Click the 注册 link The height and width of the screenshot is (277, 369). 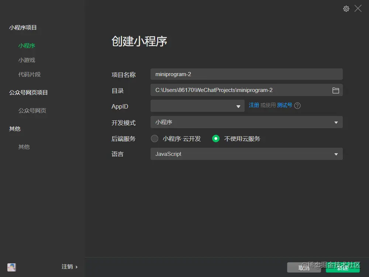click(254, 105)
